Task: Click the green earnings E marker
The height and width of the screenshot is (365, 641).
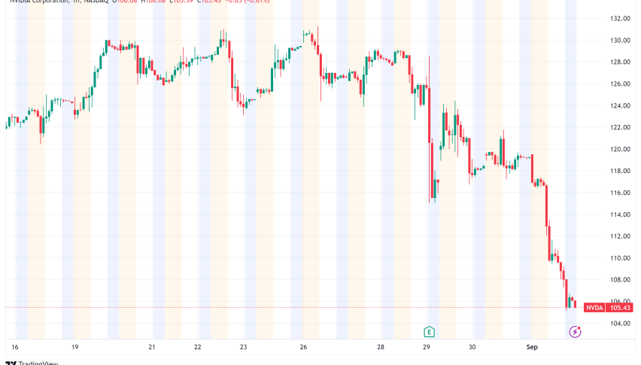Action: 429,331
